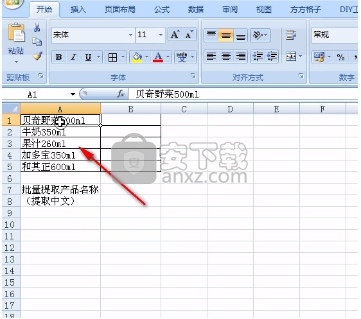The image size is (361, 319).
Task: Expand the paste options arrow under 粘贴
Action: coord(16,62)
